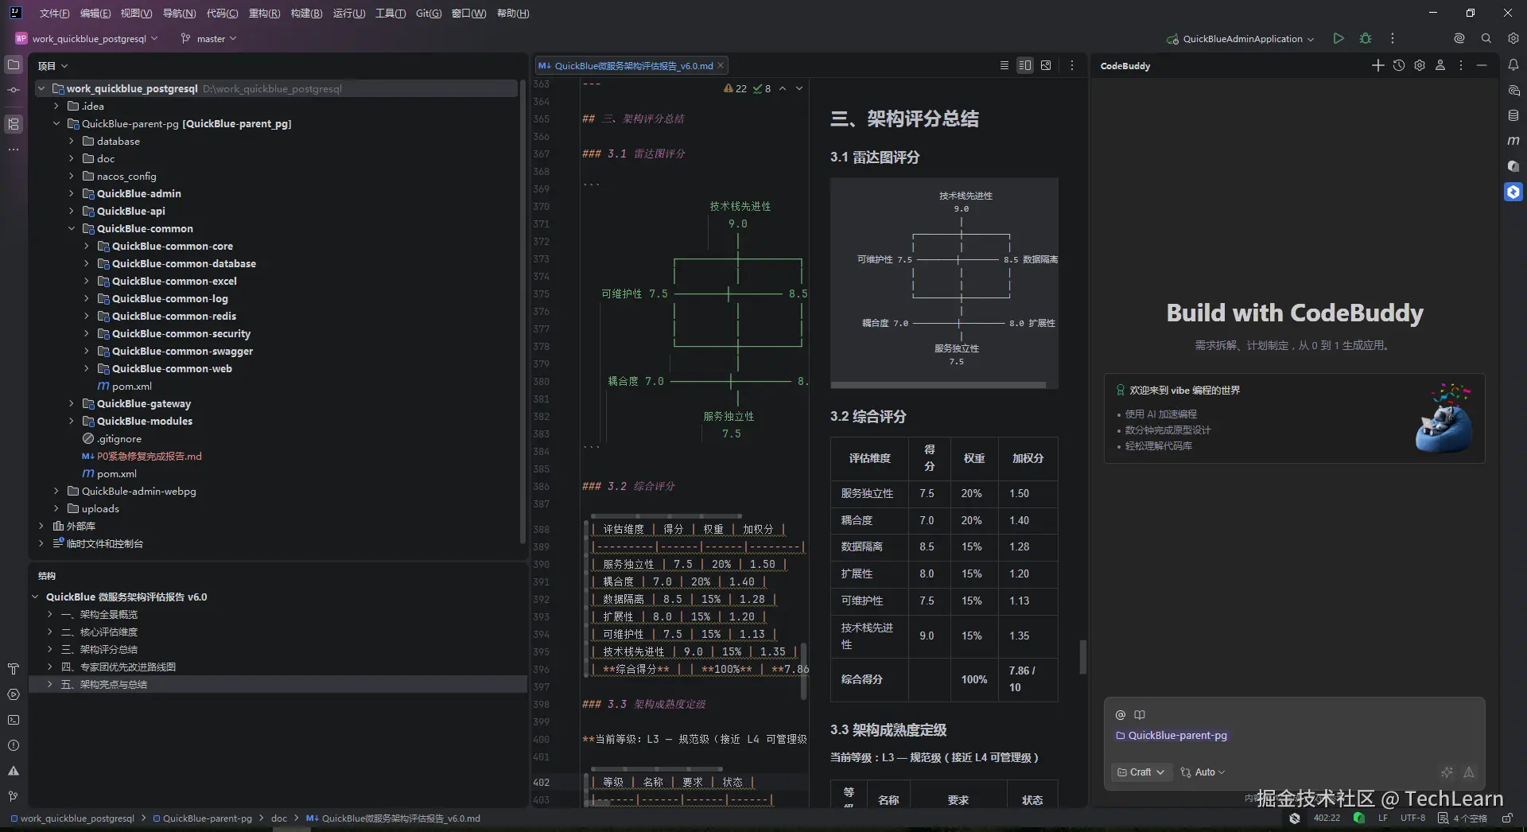Open the 重构(R) menu
Screen dimensions: 1527x832
264,13
